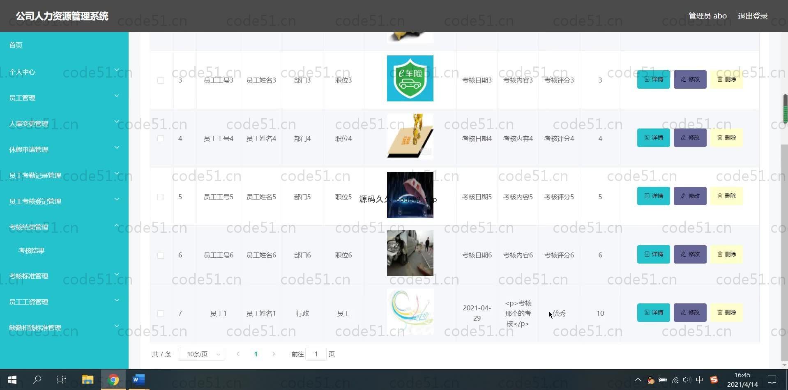788x390 pixels.
Task: Click 修改 for row 4
Action: click(x=690, y=138)
